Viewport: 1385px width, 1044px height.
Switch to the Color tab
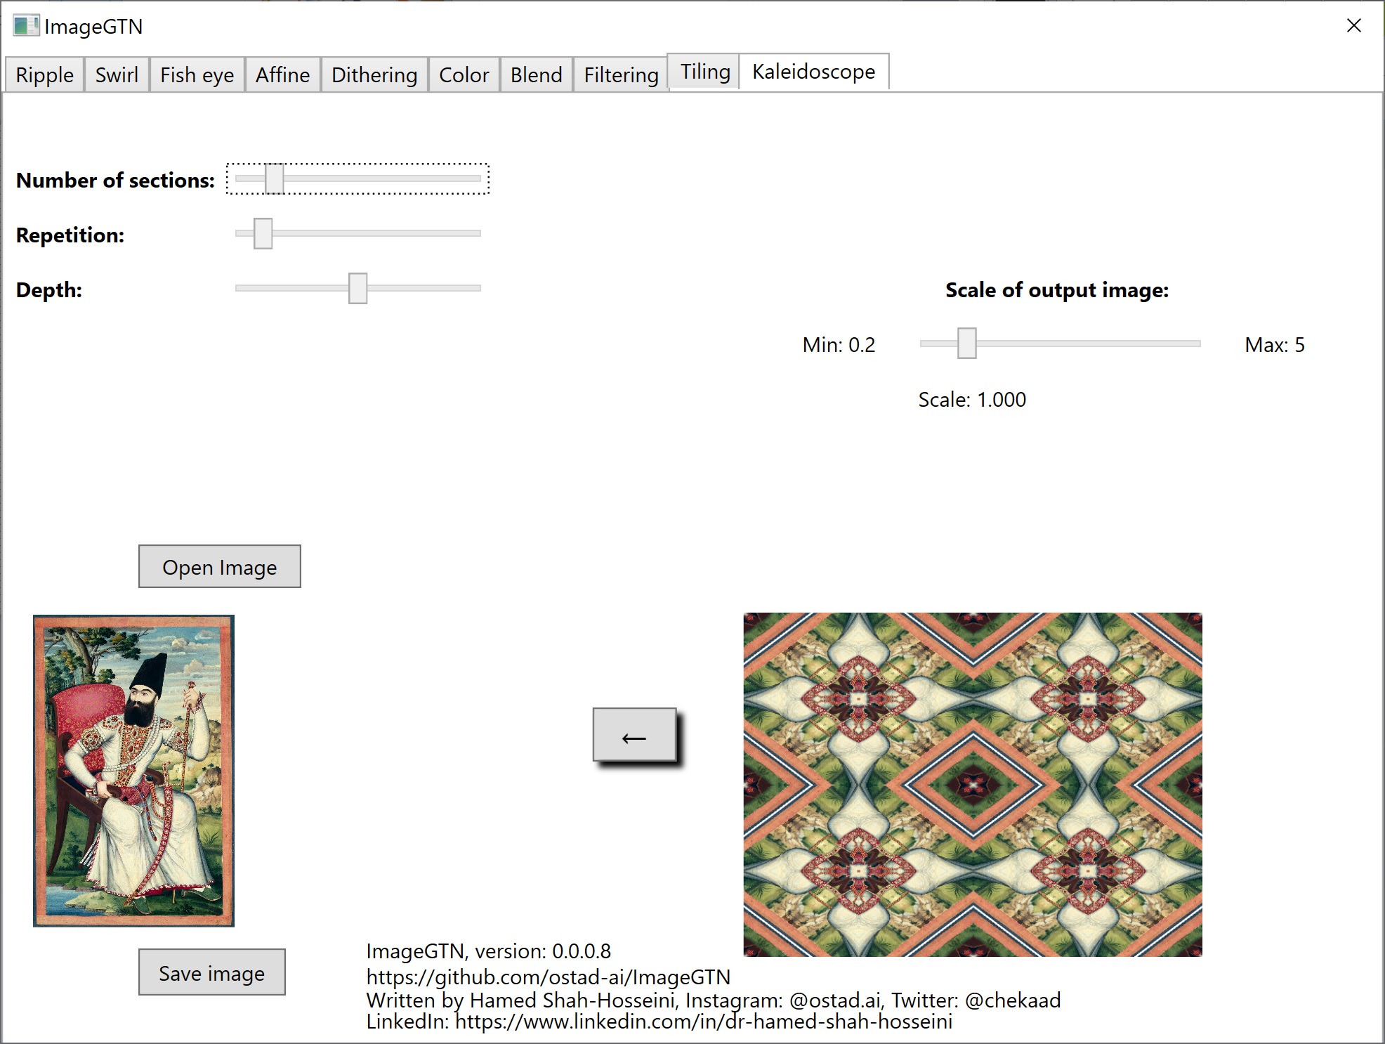(464, 74)
